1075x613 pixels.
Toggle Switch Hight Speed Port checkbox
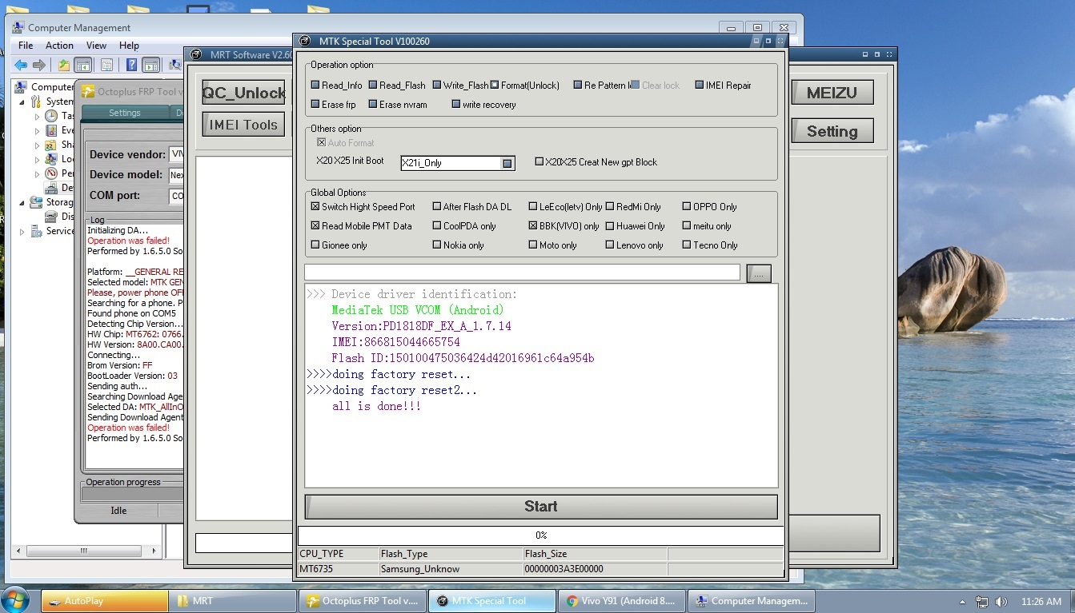pyautogui.click(x=315, y=207)
